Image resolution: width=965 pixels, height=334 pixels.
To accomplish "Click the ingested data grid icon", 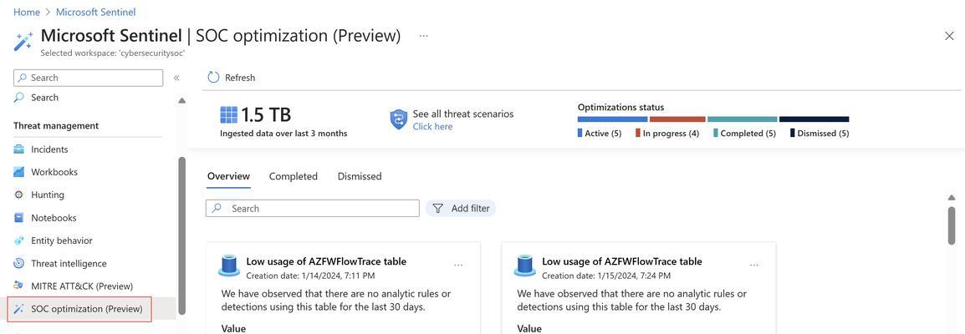I will point(228,115).
